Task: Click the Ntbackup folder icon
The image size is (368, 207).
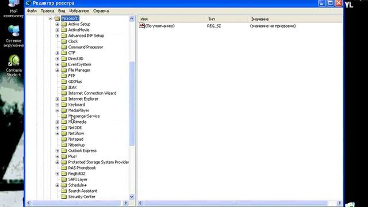Action: 64,145
